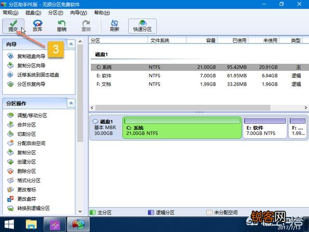Click the left sidebar scroll up arrow
309x232 pixels.
point(80,42)
